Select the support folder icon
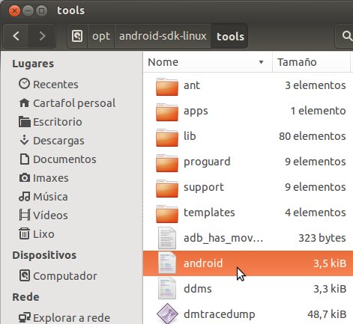Image resolution: width=353 pixels, height=324 pixels. [x=167, y=189]
